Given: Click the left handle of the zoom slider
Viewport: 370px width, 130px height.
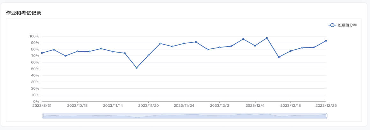Looking at the screenshot, I should [x=43, y=116].
